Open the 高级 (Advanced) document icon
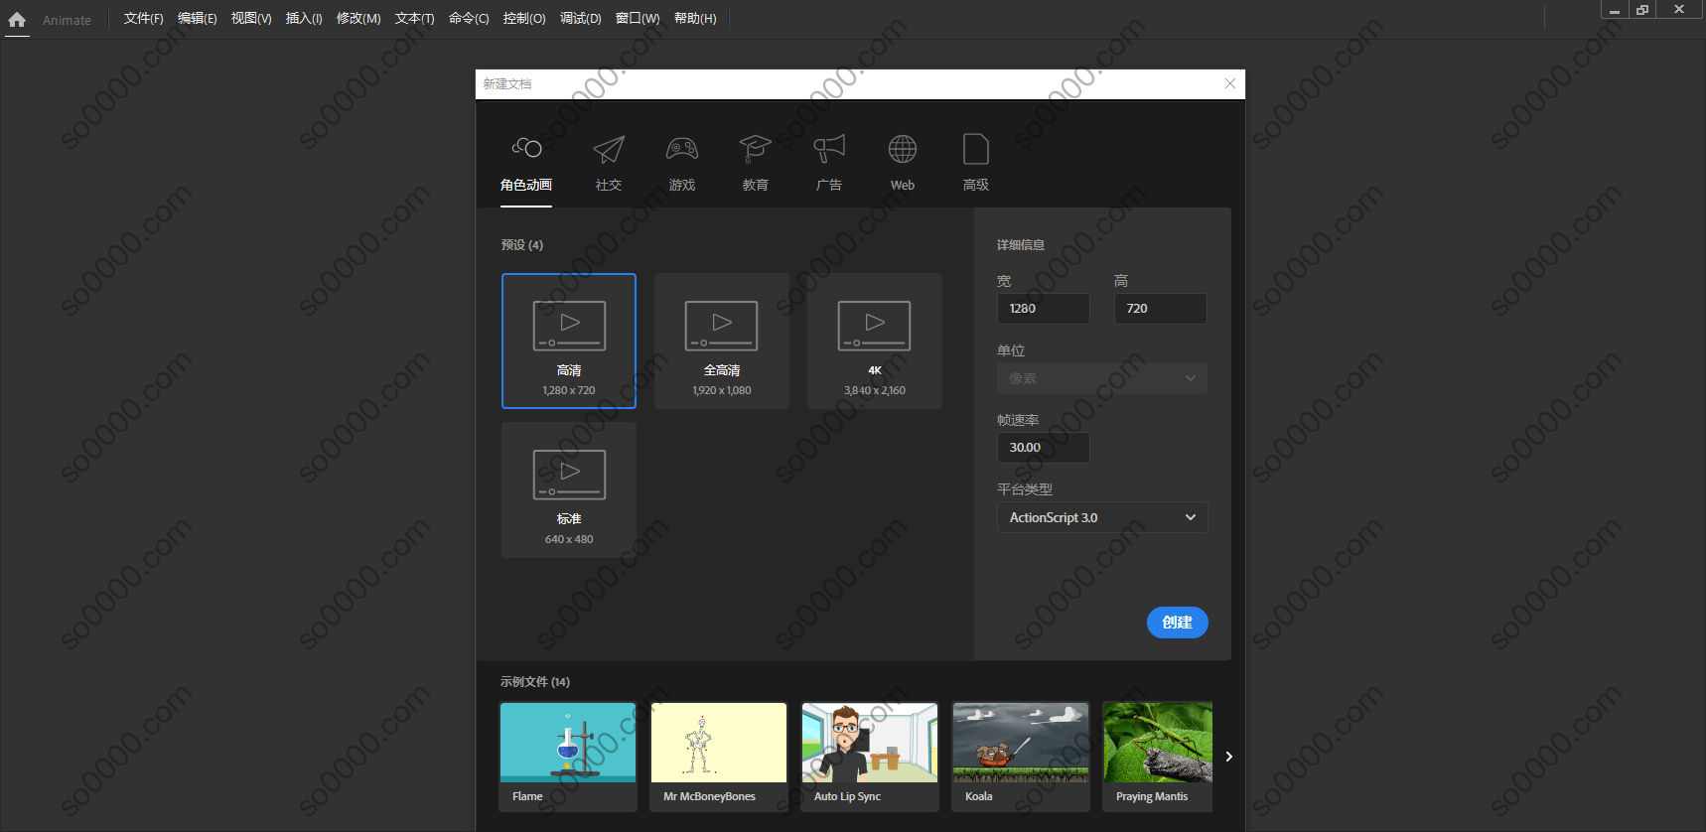Image resolution: width=1706 pixels, height=832 pixels. [x=975, y=151]
